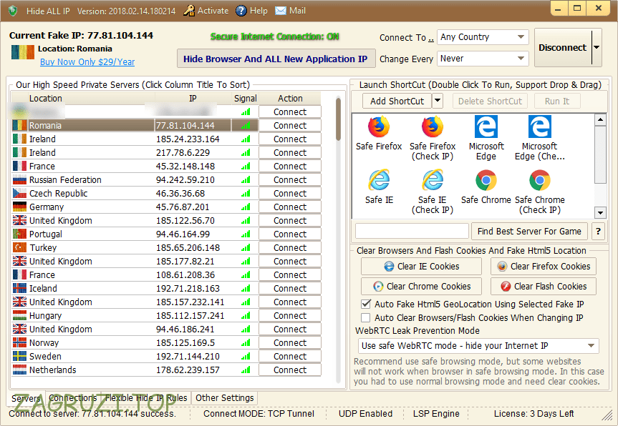Image resolution: width=618 pixels, height=426 pixels.
Task: Click the Mail envelope icon
Action: click(x=281, y=11)
